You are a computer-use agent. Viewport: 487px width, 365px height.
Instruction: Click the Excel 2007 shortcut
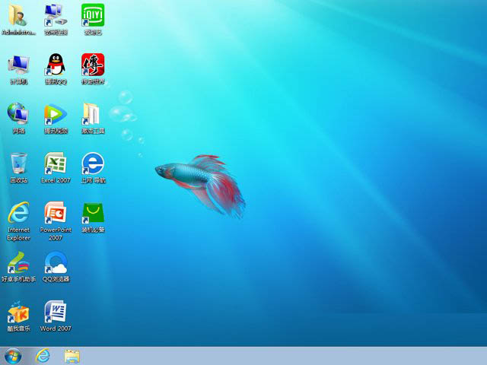click(56, 163)
